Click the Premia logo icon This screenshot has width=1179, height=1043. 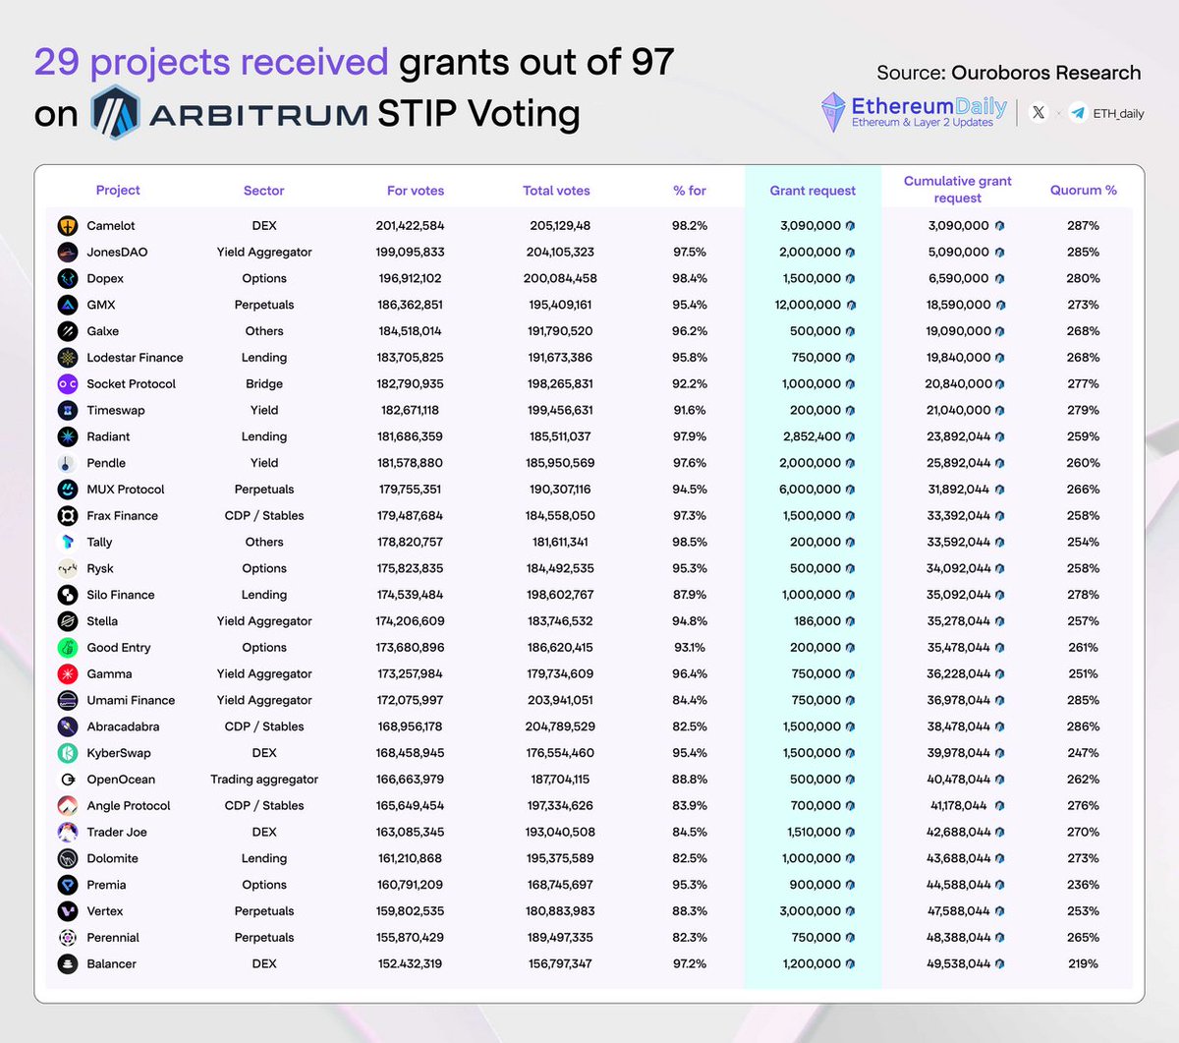[67, 885]
